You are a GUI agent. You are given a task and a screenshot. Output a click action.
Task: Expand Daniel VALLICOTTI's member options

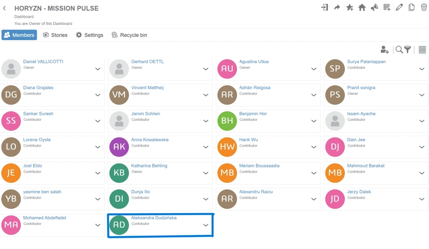[x=97, y=69]
